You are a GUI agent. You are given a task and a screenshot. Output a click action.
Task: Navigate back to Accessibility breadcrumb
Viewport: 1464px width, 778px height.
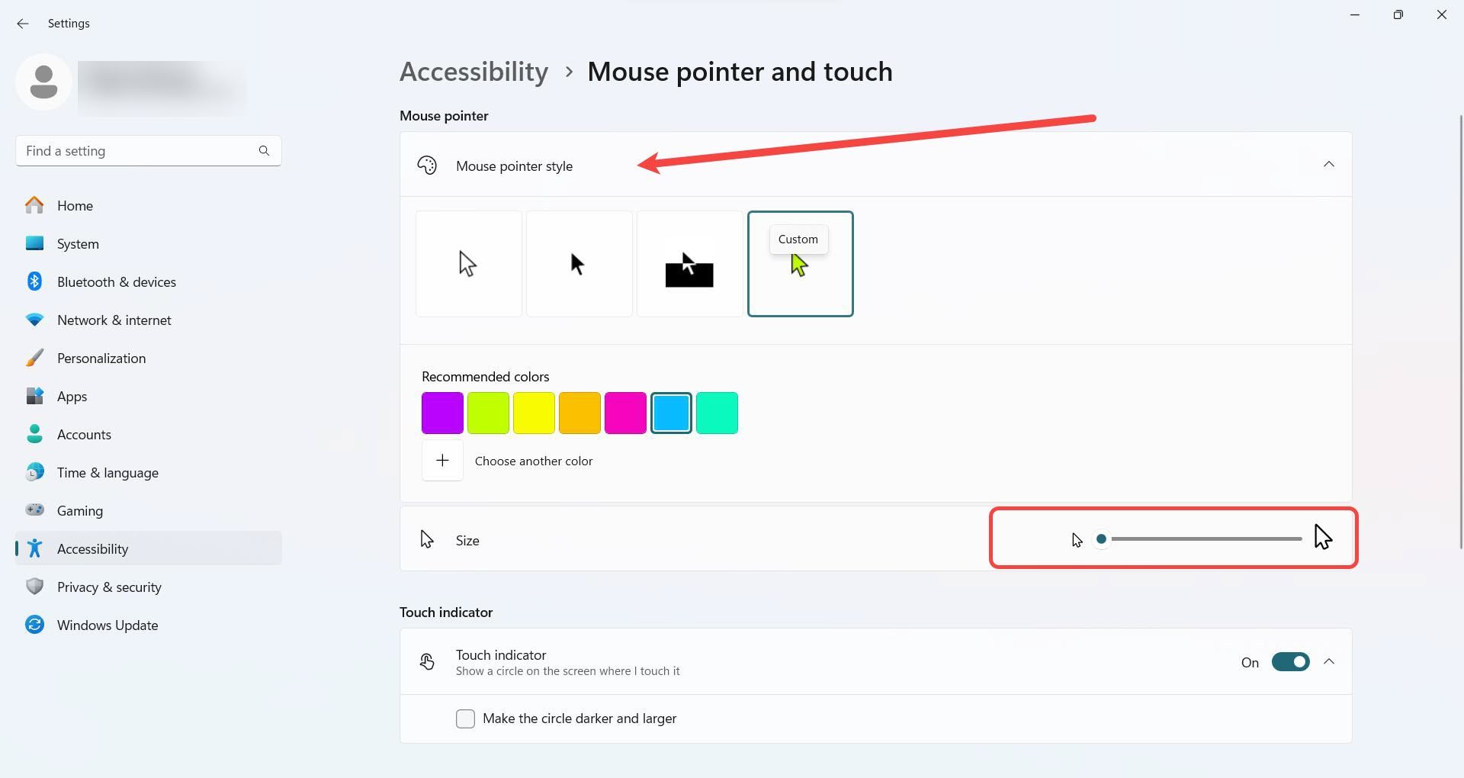[474, 72]
